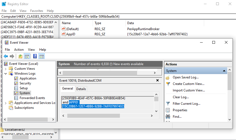This screenshot has height=140, width=236.
Task: Click Create Custom View... action
Action: [x=188, y=84]
